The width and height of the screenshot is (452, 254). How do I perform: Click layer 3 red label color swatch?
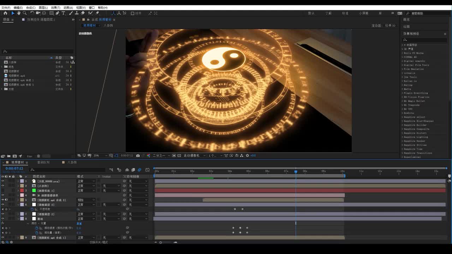[22, 190]
